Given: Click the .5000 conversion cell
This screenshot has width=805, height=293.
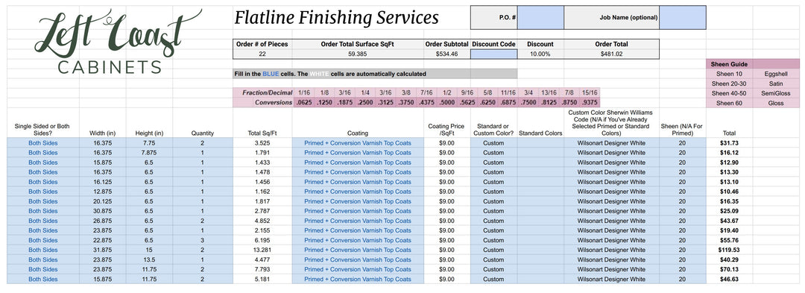Looking at the screenshot, I should (x=446, y=103).
